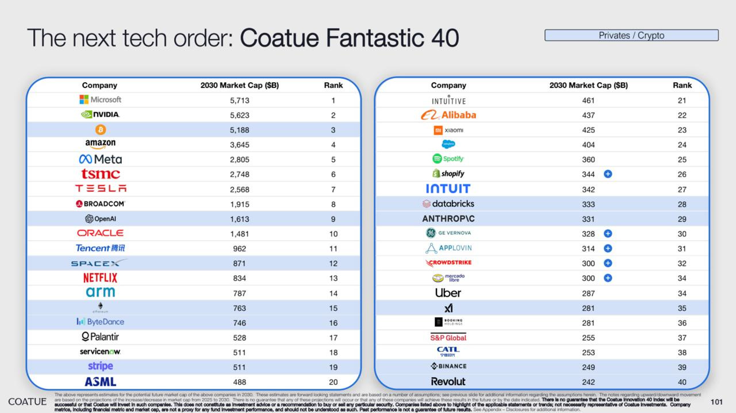Click the Stripe logo
The width and height of the screenshot is (736, 413).
click(100, 366)
